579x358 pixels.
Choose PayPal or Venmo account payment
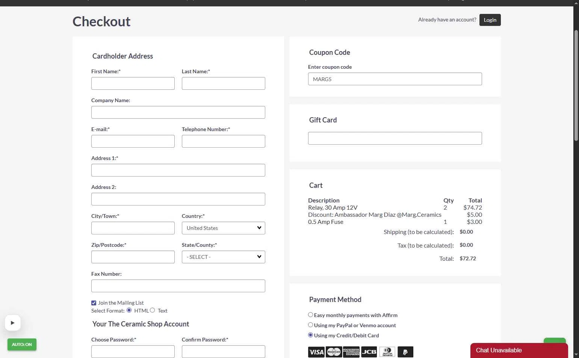click(x=310, y=325)
